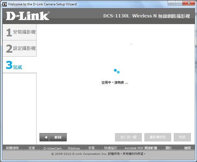Select step 2 設定攝影機
197x162 pixels.
pos(20,49)
